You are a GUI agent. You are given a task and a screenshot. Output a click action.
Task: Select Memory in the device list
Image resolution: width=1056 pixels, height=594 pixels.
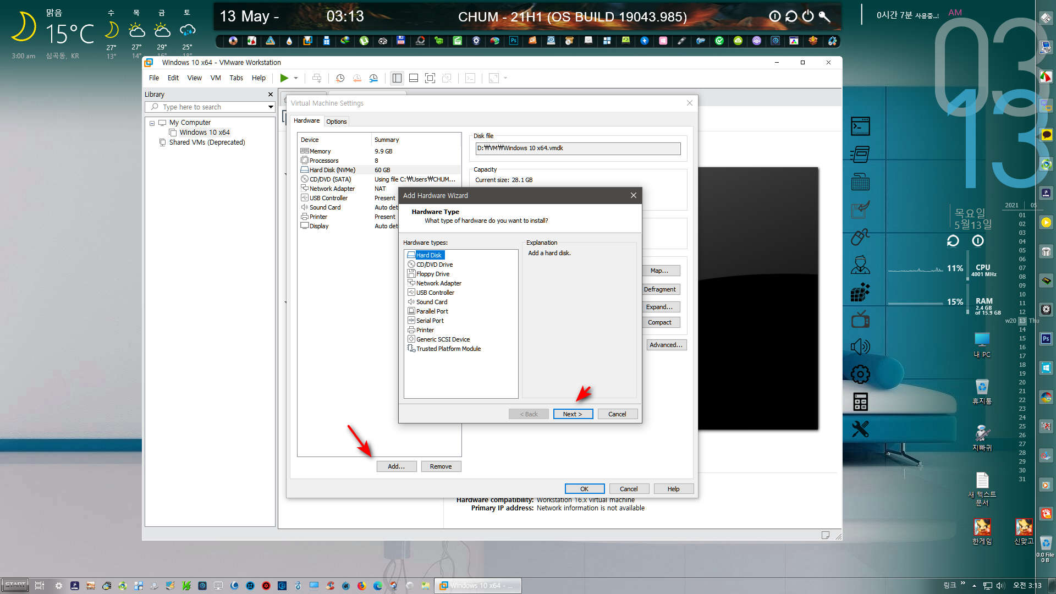tap(379, 151)
